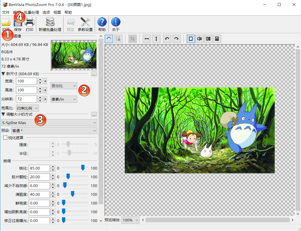Rotate image counterclockwise
Image resolution: width=301 pixels, height=231 pixels.
tap(167, 39)
